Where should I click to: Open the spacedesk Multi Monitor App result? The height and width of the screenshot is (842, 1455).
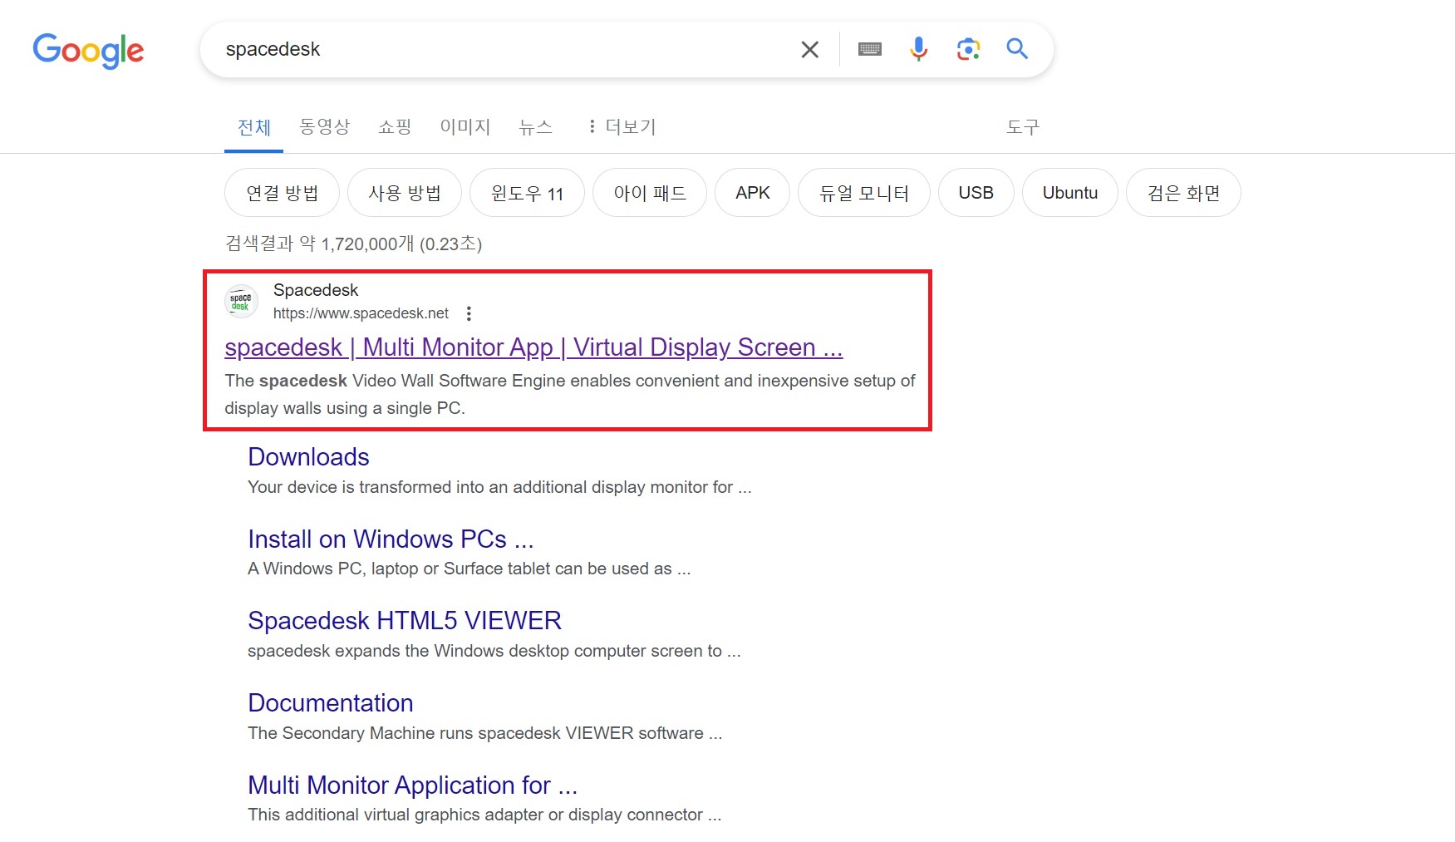click(x=533, y=347)
